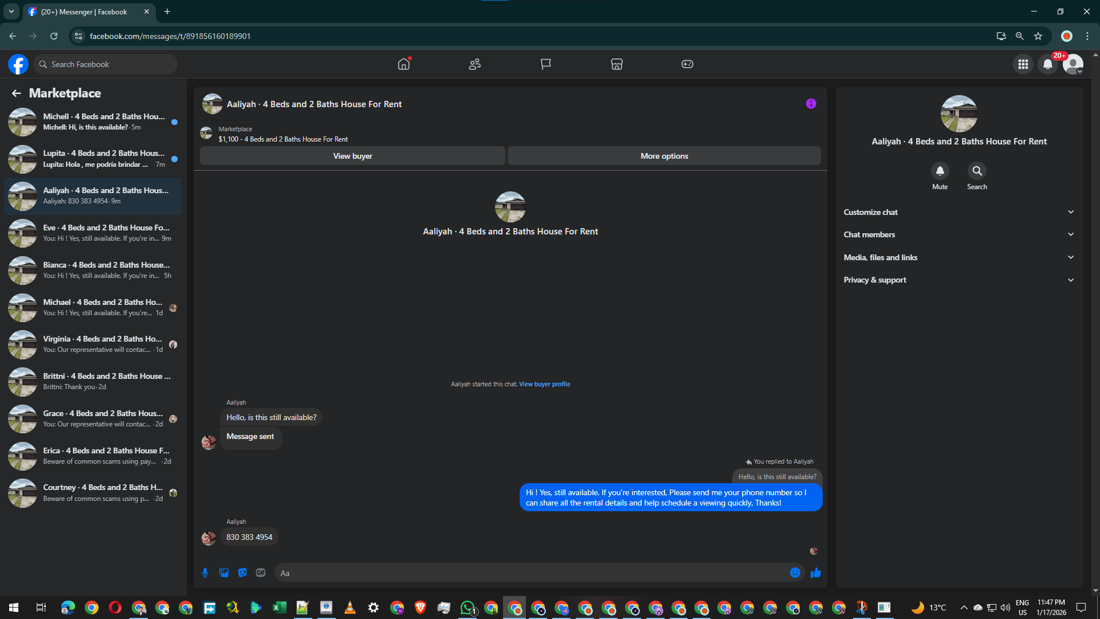This screenshot has height=619, width=1100.
Task: Open the View buyer profile link
Action: click(544, 384)
